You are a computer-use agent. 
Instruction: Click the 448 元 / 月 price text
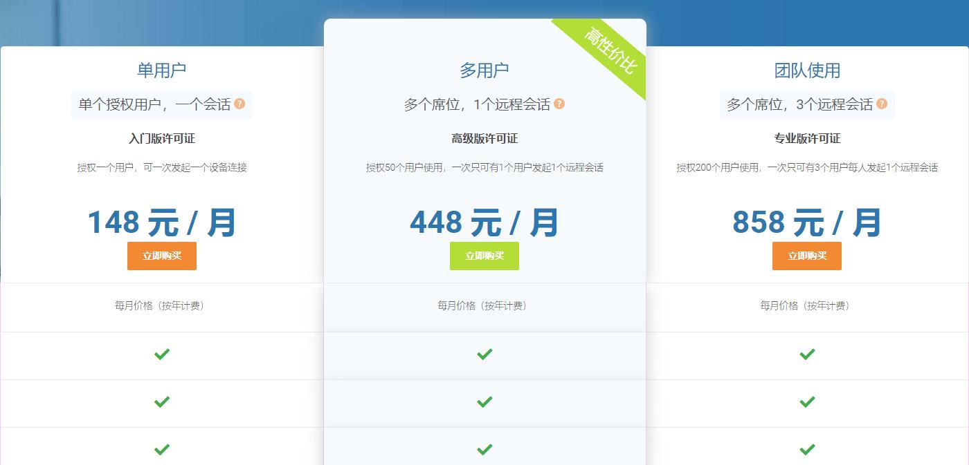pyautogui.click(x=484, y=222)
